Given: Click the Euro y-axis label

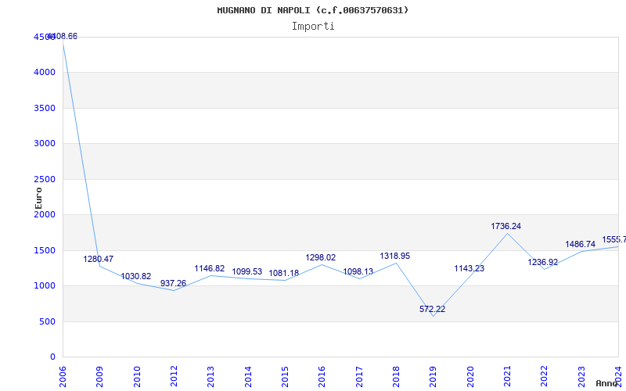Looking at the screenshot, I should coord(38,199).
